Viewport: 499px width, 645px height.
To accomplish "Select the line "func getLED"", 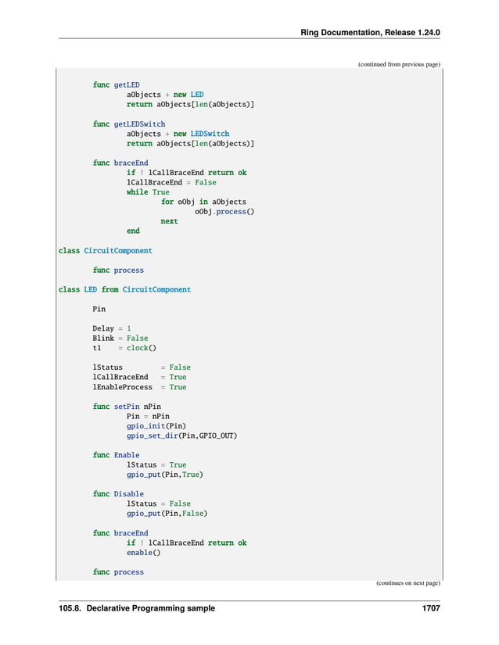I will pyautogui.click(x=116, y=84).
